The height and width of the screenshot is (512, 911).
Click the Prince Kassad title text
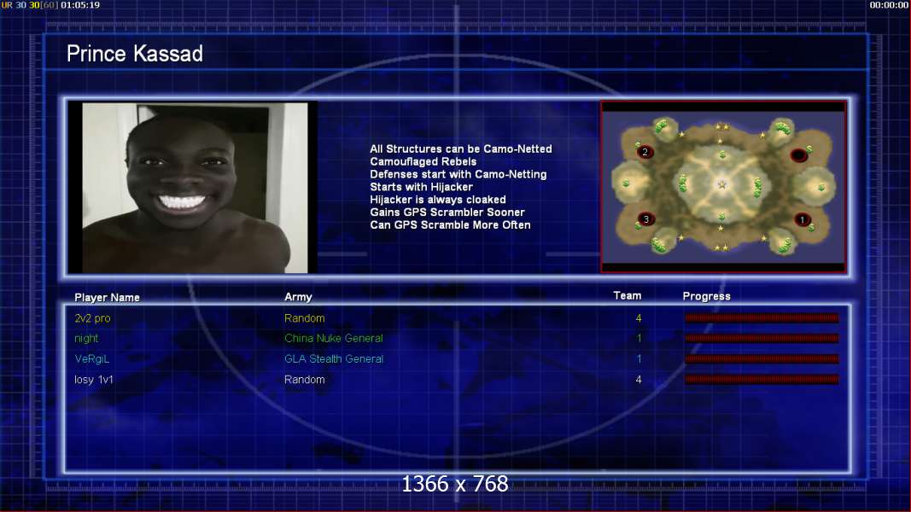pyautogui.click(x=134, y=54)
